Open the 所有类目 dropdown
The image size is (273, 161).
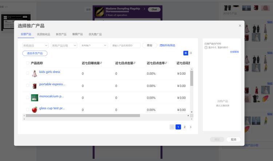(x=35, y=45)
